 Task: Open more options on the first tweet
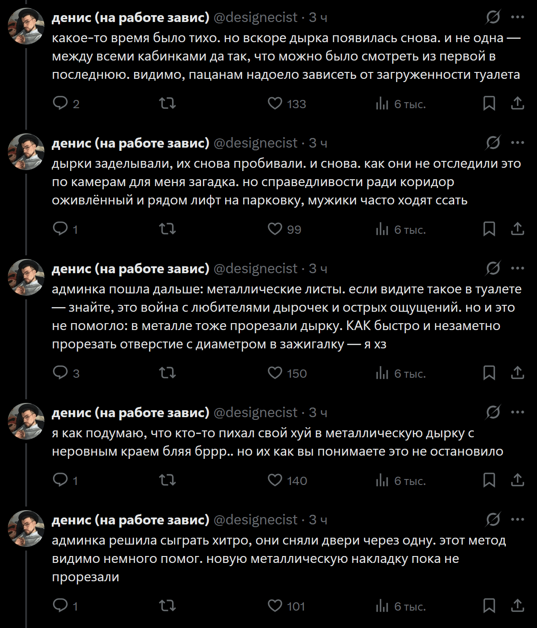pos(517,17)
